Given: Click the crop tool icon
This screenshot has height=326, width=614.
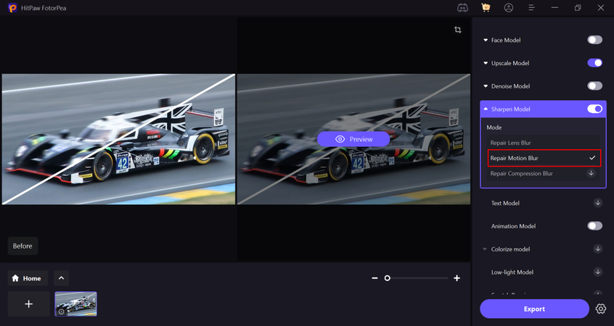Looking at the screenshot, I should pyautogui.click(x=458, y=30).
